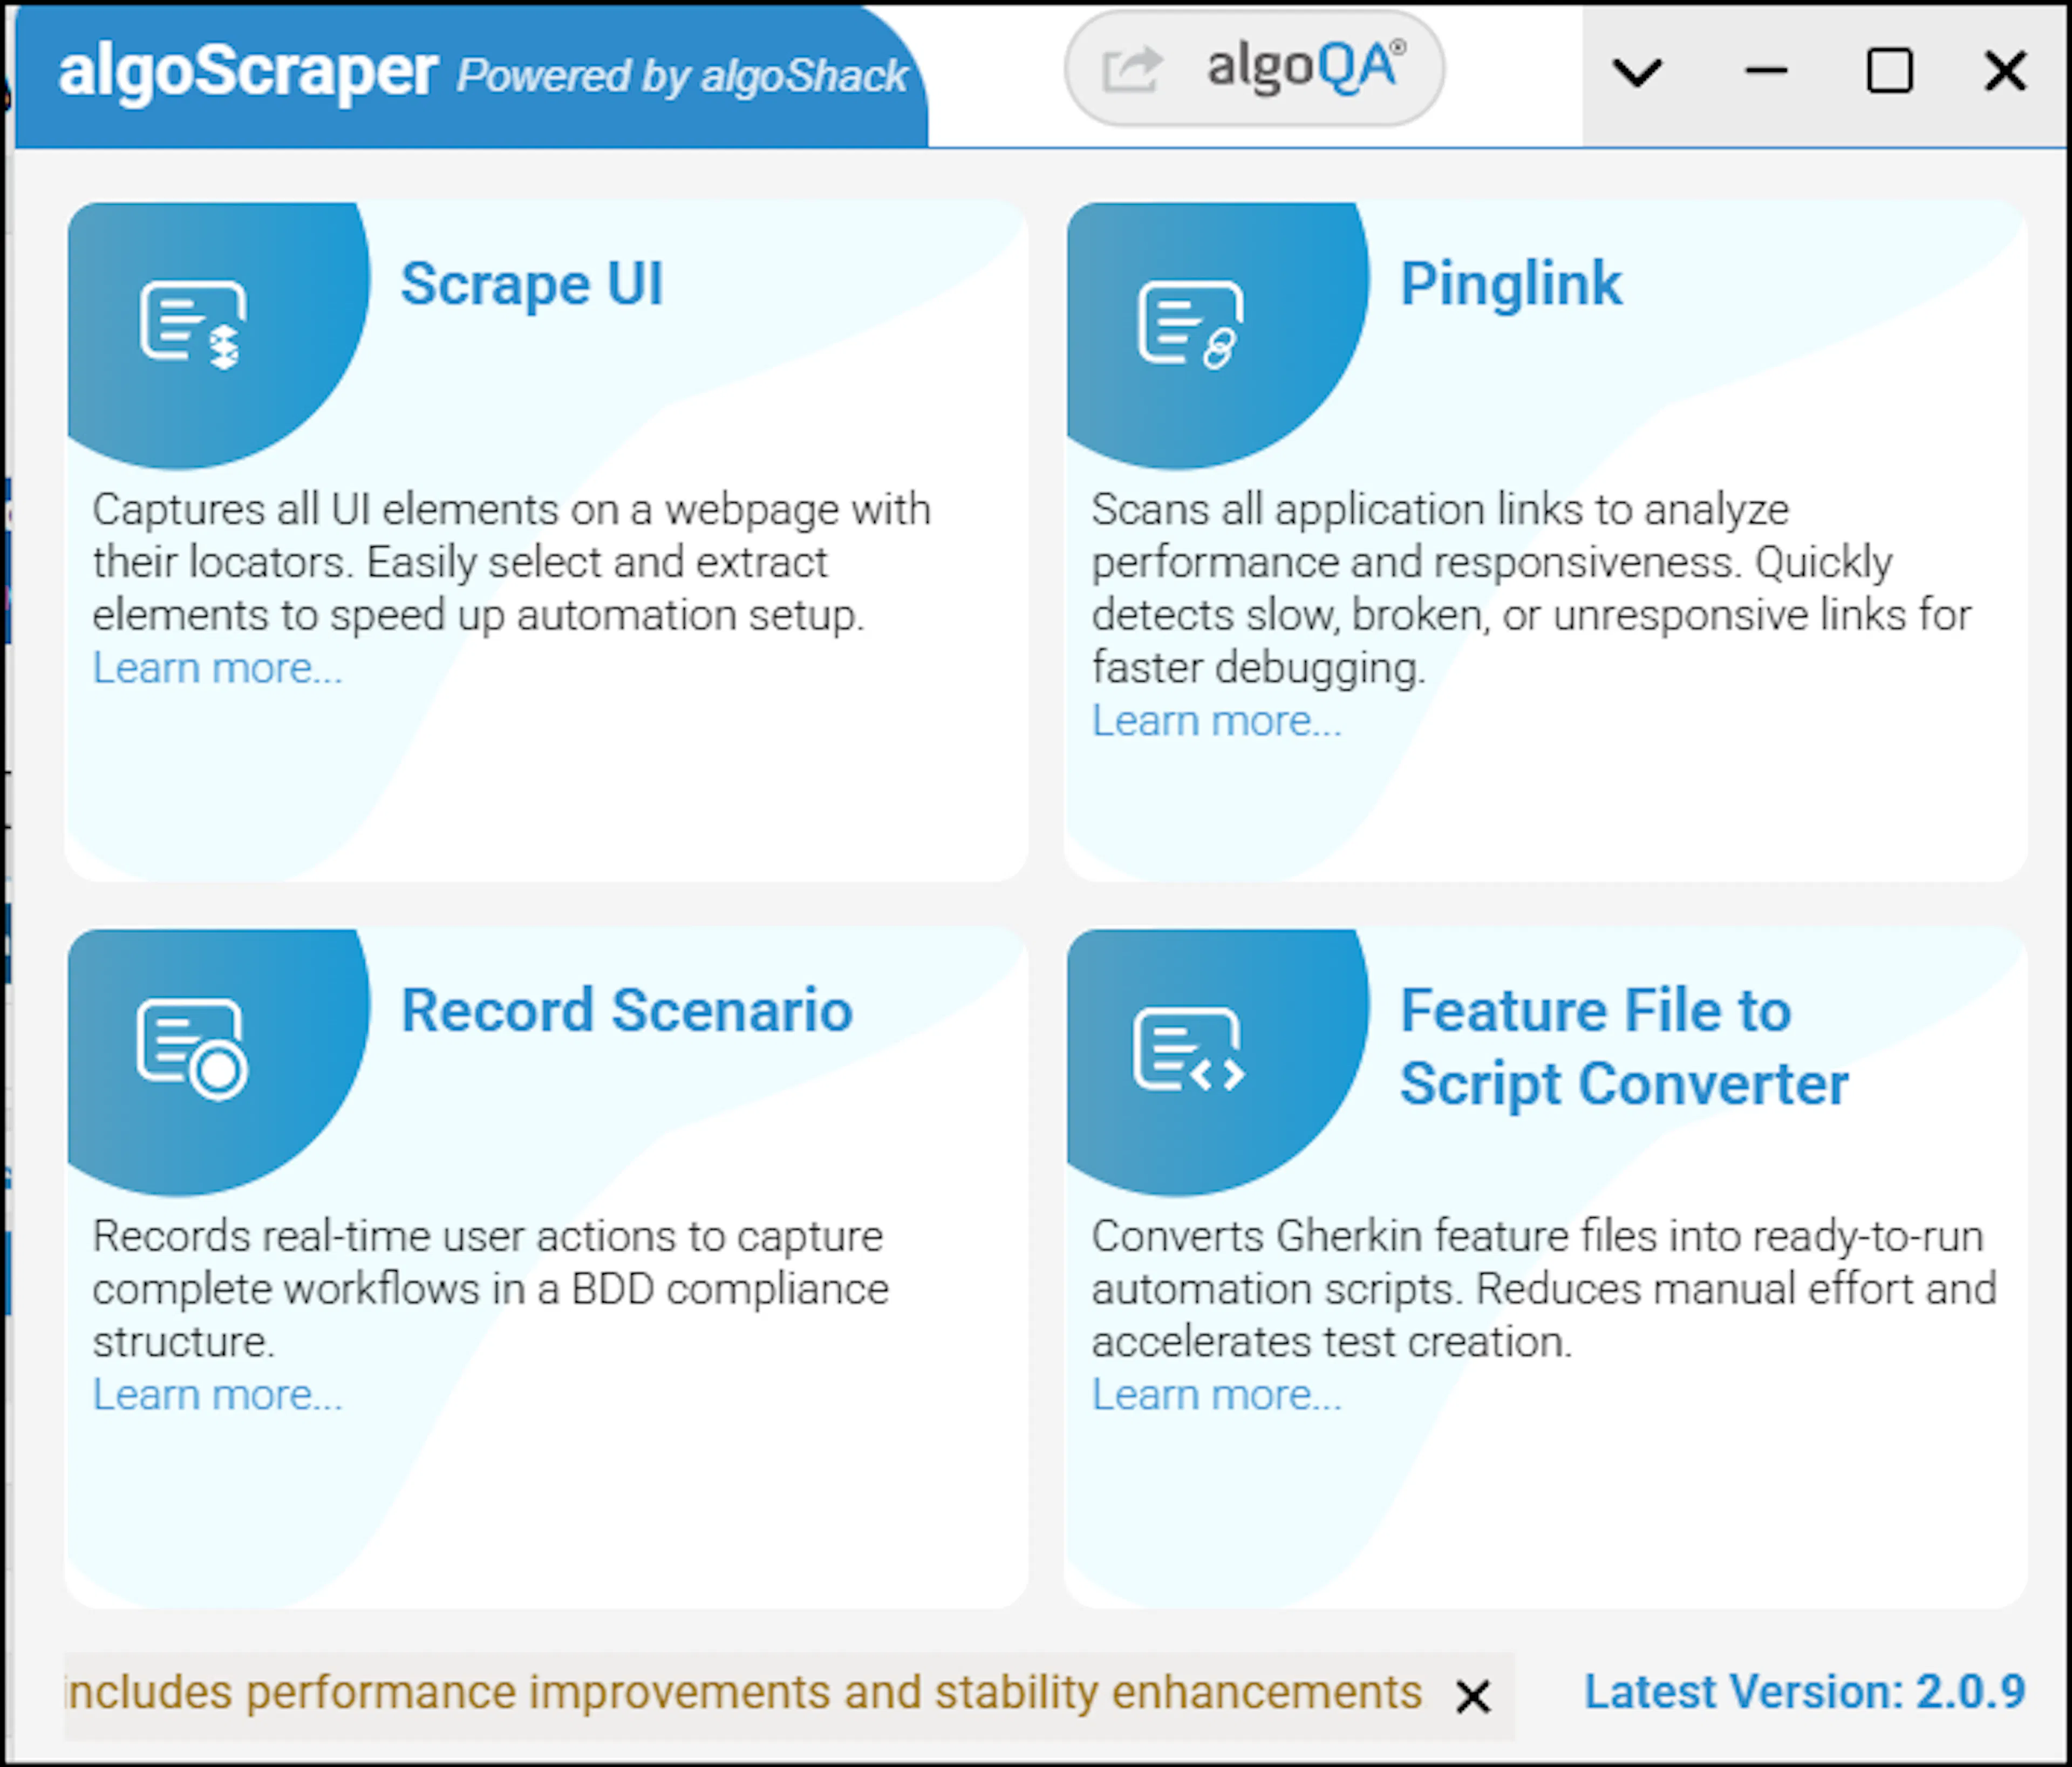Screen dimensions: 2072x1767
Task: Click the Latest Version 2.0.9 label
Action: [x=1805, y=1692]
